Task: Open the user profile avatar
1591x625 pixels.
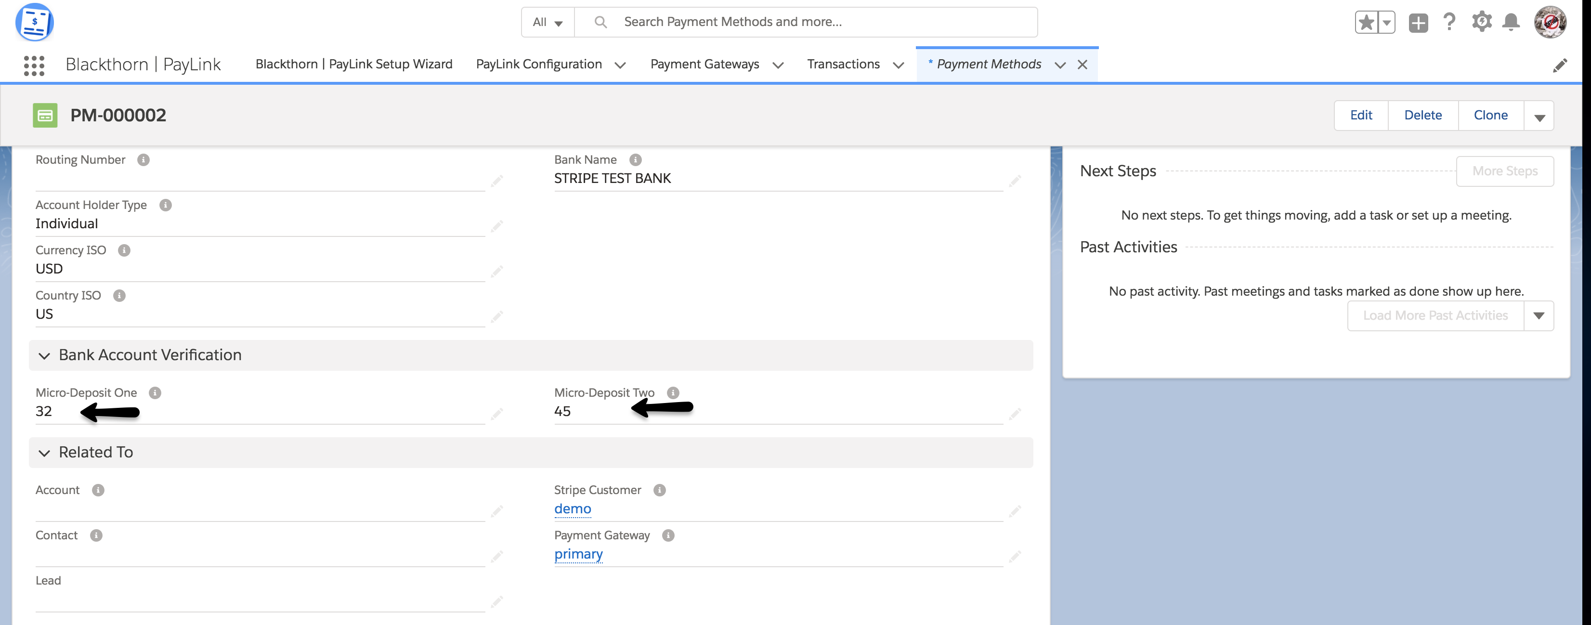Action: [x=1550, y=22]
